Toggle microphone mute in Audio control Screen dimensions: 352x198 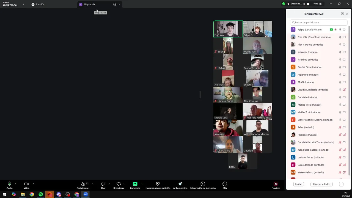tap(9, 185)
